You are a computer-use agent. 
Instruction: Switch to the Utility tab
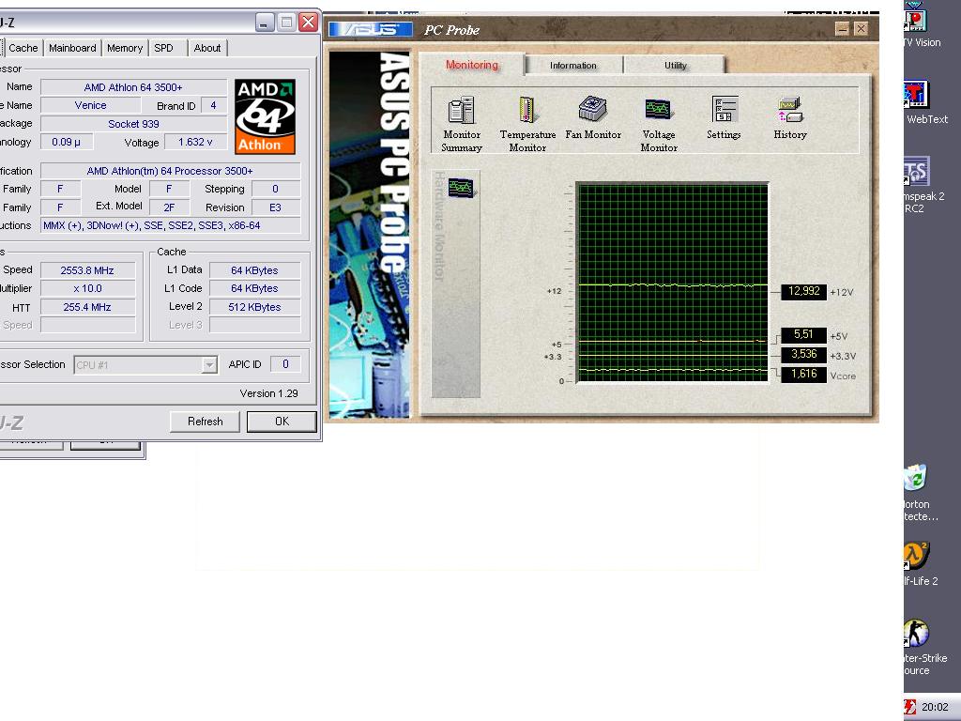point(676,65)
